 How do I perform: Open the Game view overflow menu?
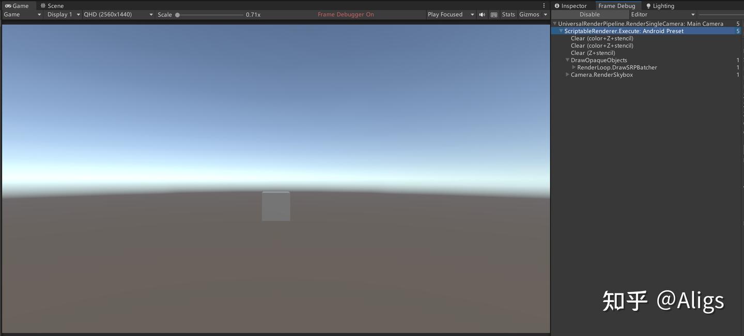click(544, 5)
